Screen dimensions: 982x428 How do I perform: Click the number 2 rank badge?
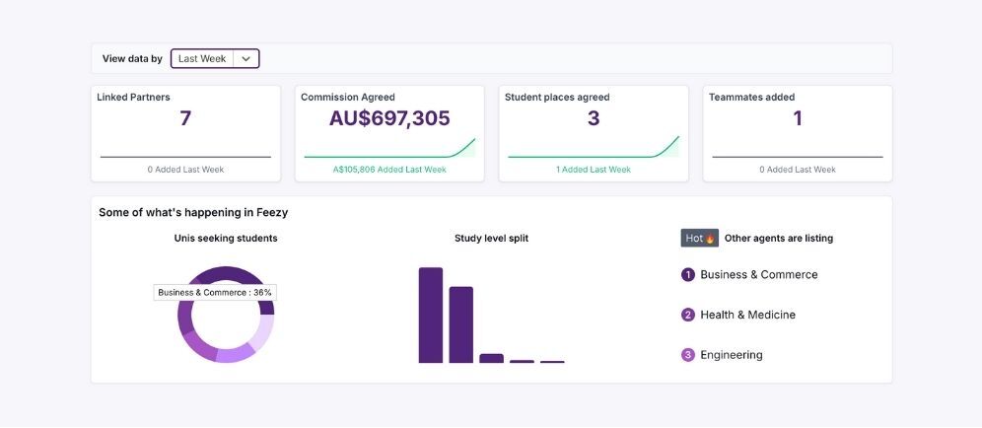688,316
